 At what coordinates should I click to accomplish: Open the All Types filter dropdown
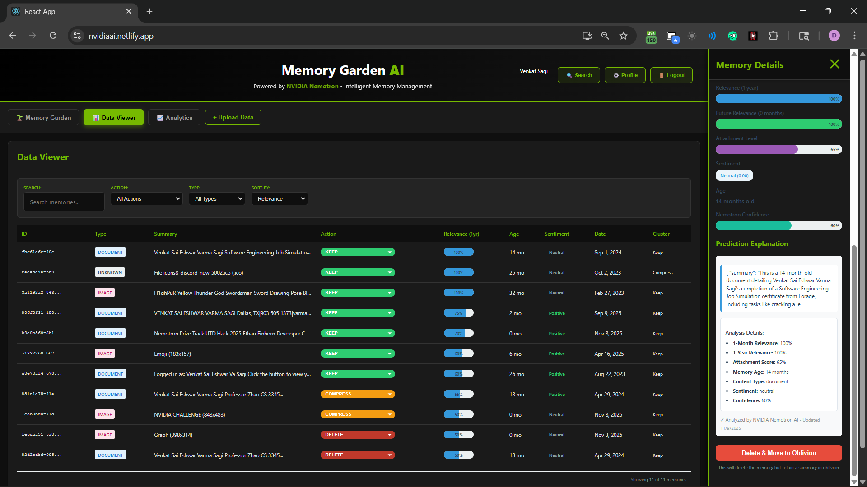point(217,199)
